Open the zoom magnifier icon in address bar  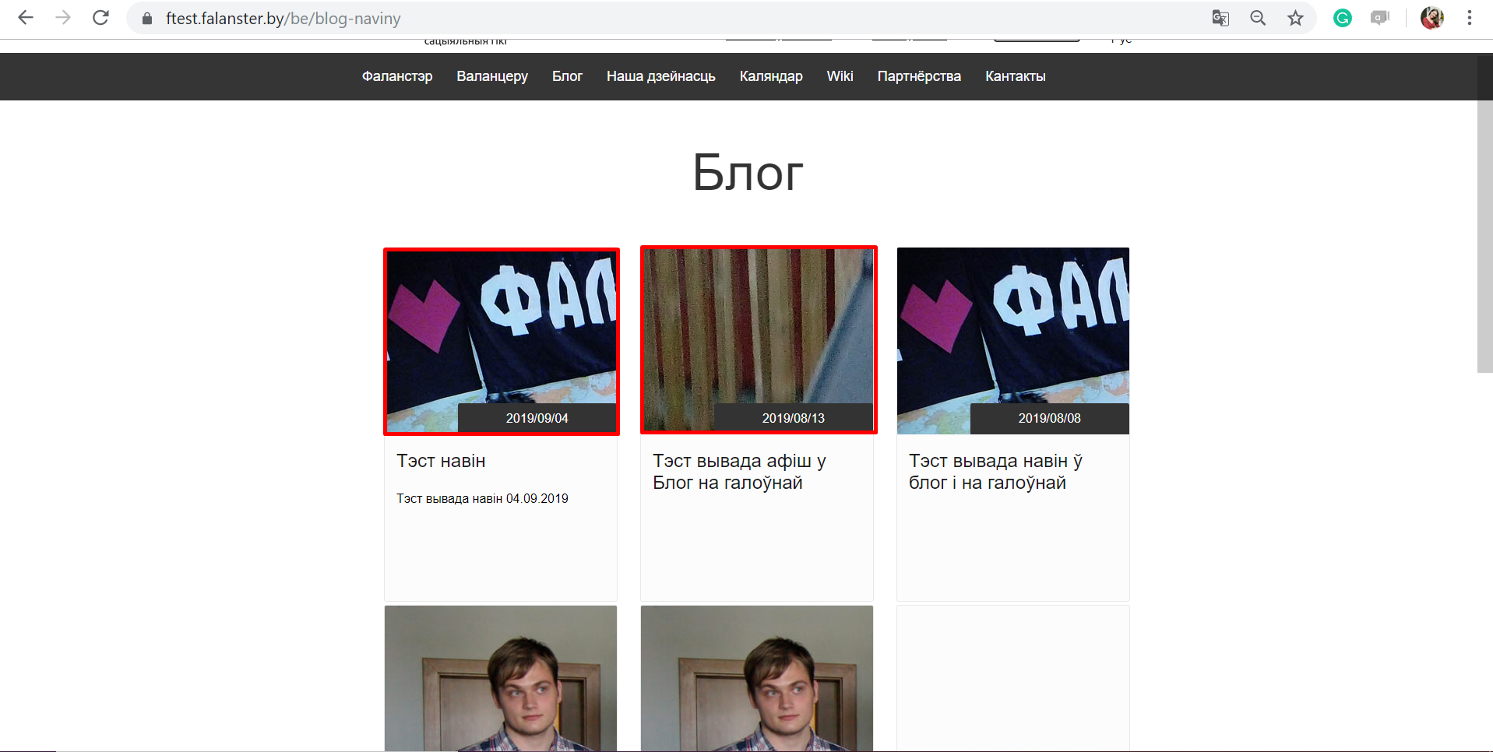[1258, 18]
